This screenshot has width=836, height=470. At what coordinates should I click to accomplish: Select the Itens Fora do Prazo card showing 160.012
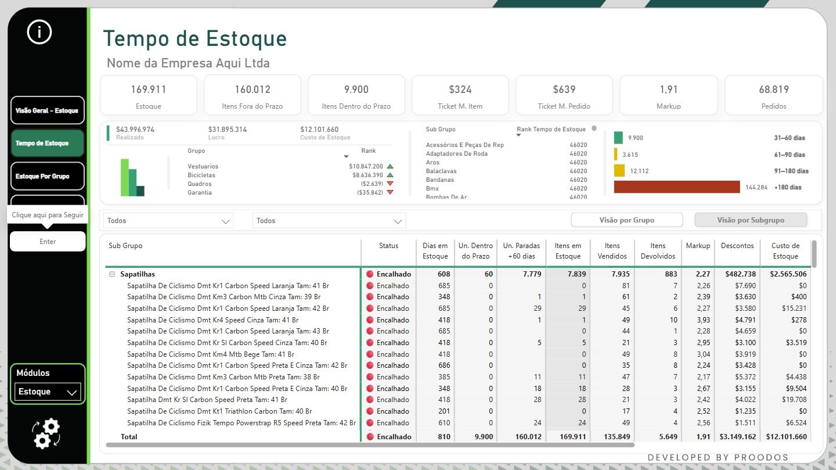point(253,95)
